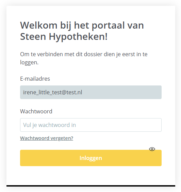Place cursor in the empty password box
The height and width of the screenshot is (192, 181).
(x=91, y=125)
